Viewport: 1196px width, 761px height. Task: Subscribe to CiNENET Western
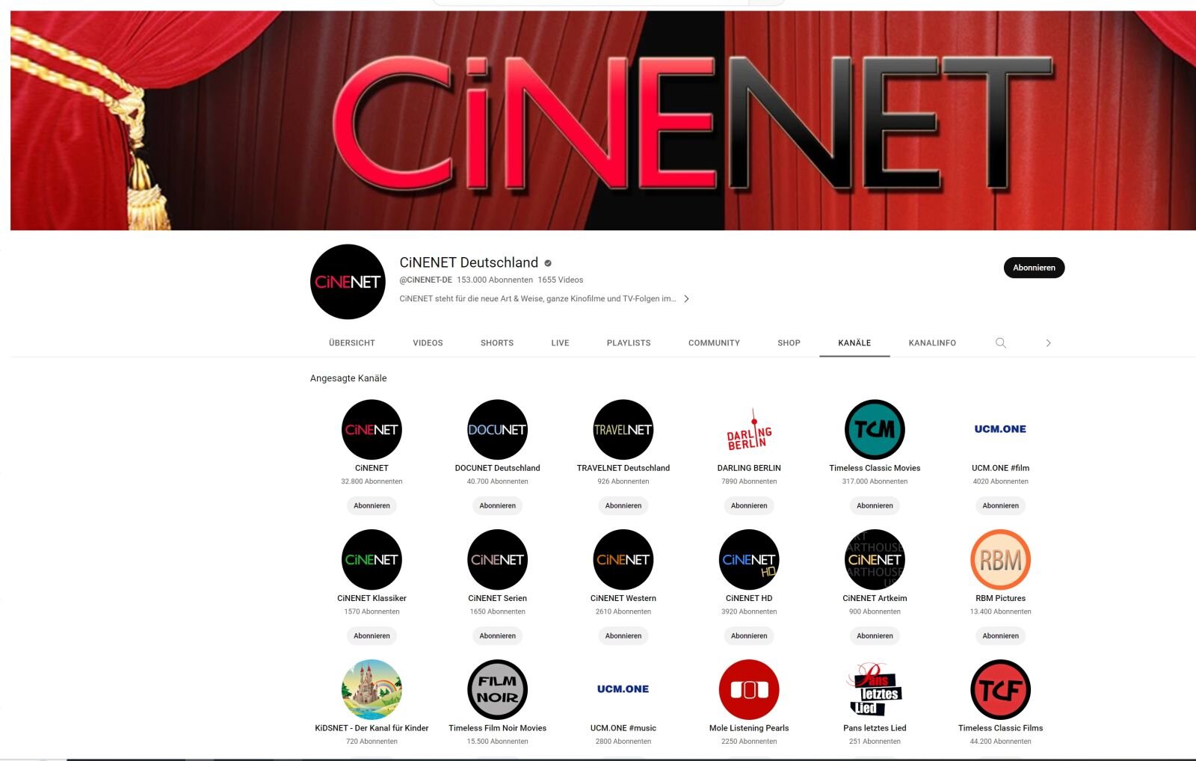(623, 636)
